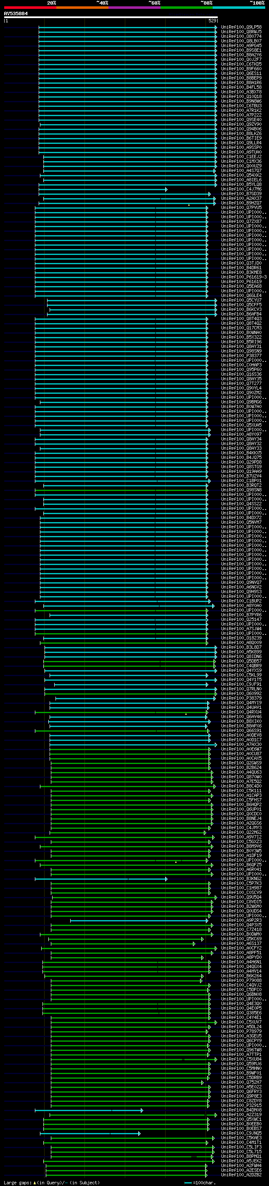Click hit UniRef100_A6NGV2
Viewport: 269px width, 1186px height.
[241, 587]
